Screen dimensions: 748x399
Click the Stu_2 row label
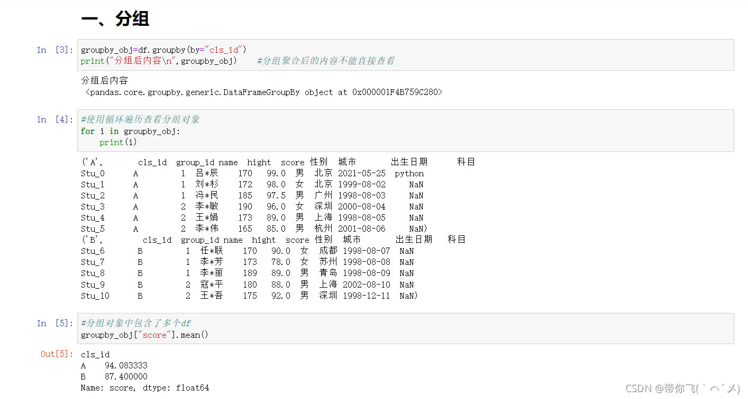tap(93, 196)
